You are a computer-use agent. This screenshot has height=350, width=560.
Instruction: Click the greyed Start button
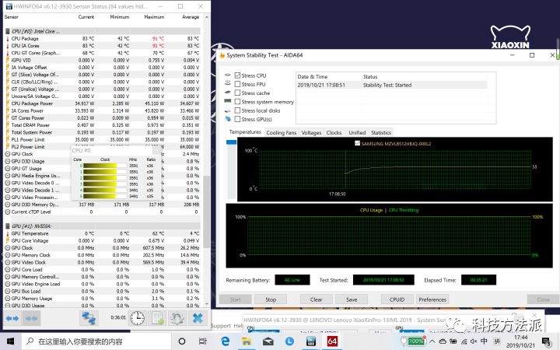coord(235,299)
